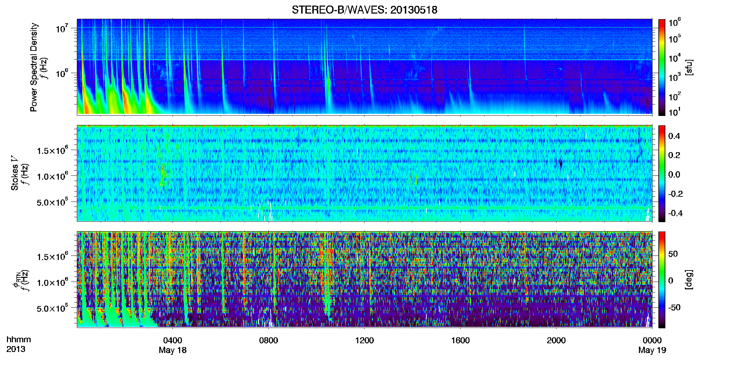Screen dimensions: 729x376
Task: Click the 5.0×10^5 tick on phi RTN panel
Action: (53, 308)
